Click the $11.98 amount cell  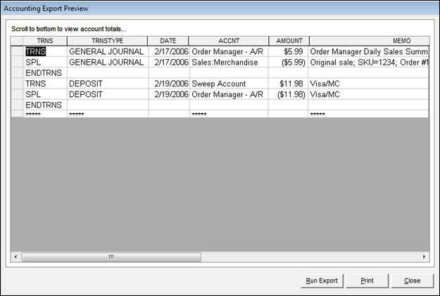289,84
